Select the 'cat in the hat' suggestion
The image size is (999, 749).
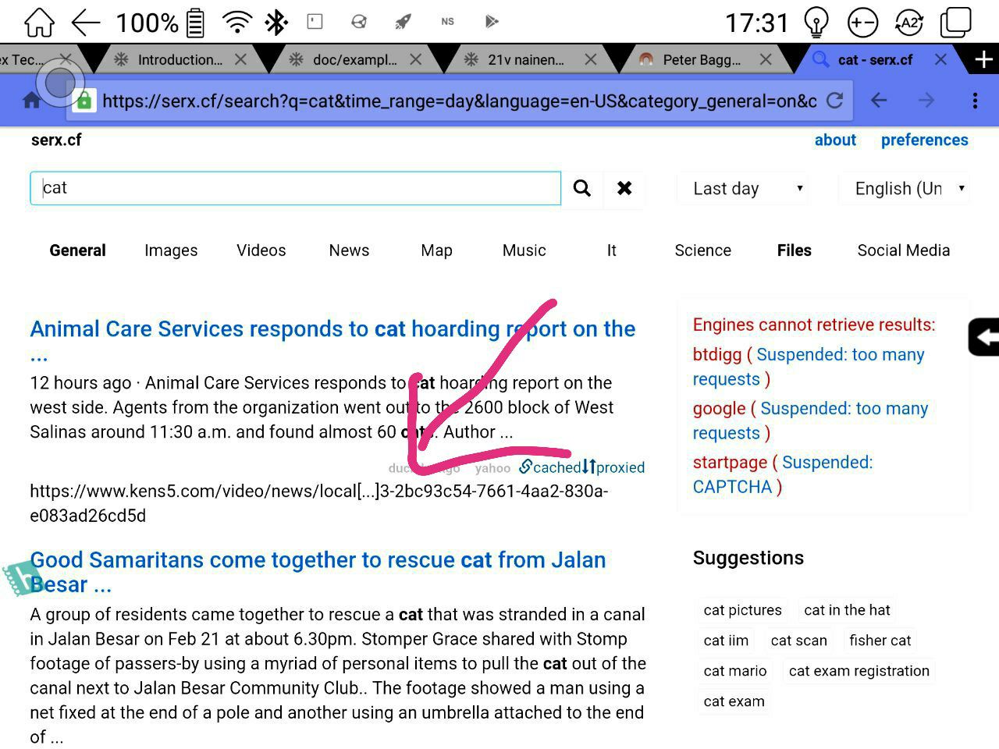(847, 609)
